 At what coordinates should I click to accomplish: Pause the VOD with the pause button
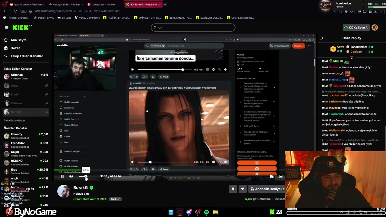point(62,176)
